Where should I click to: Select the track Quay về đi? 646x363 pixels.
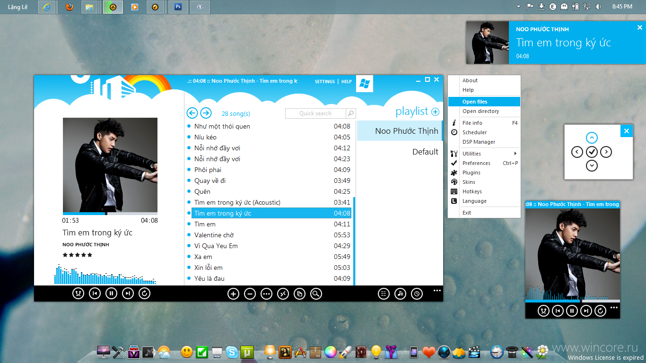270,181
